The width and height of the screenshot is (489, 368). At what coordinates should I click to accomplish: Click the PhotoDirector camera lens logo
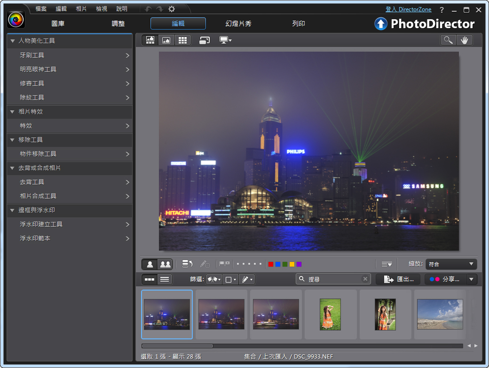(x=16, y=20)
